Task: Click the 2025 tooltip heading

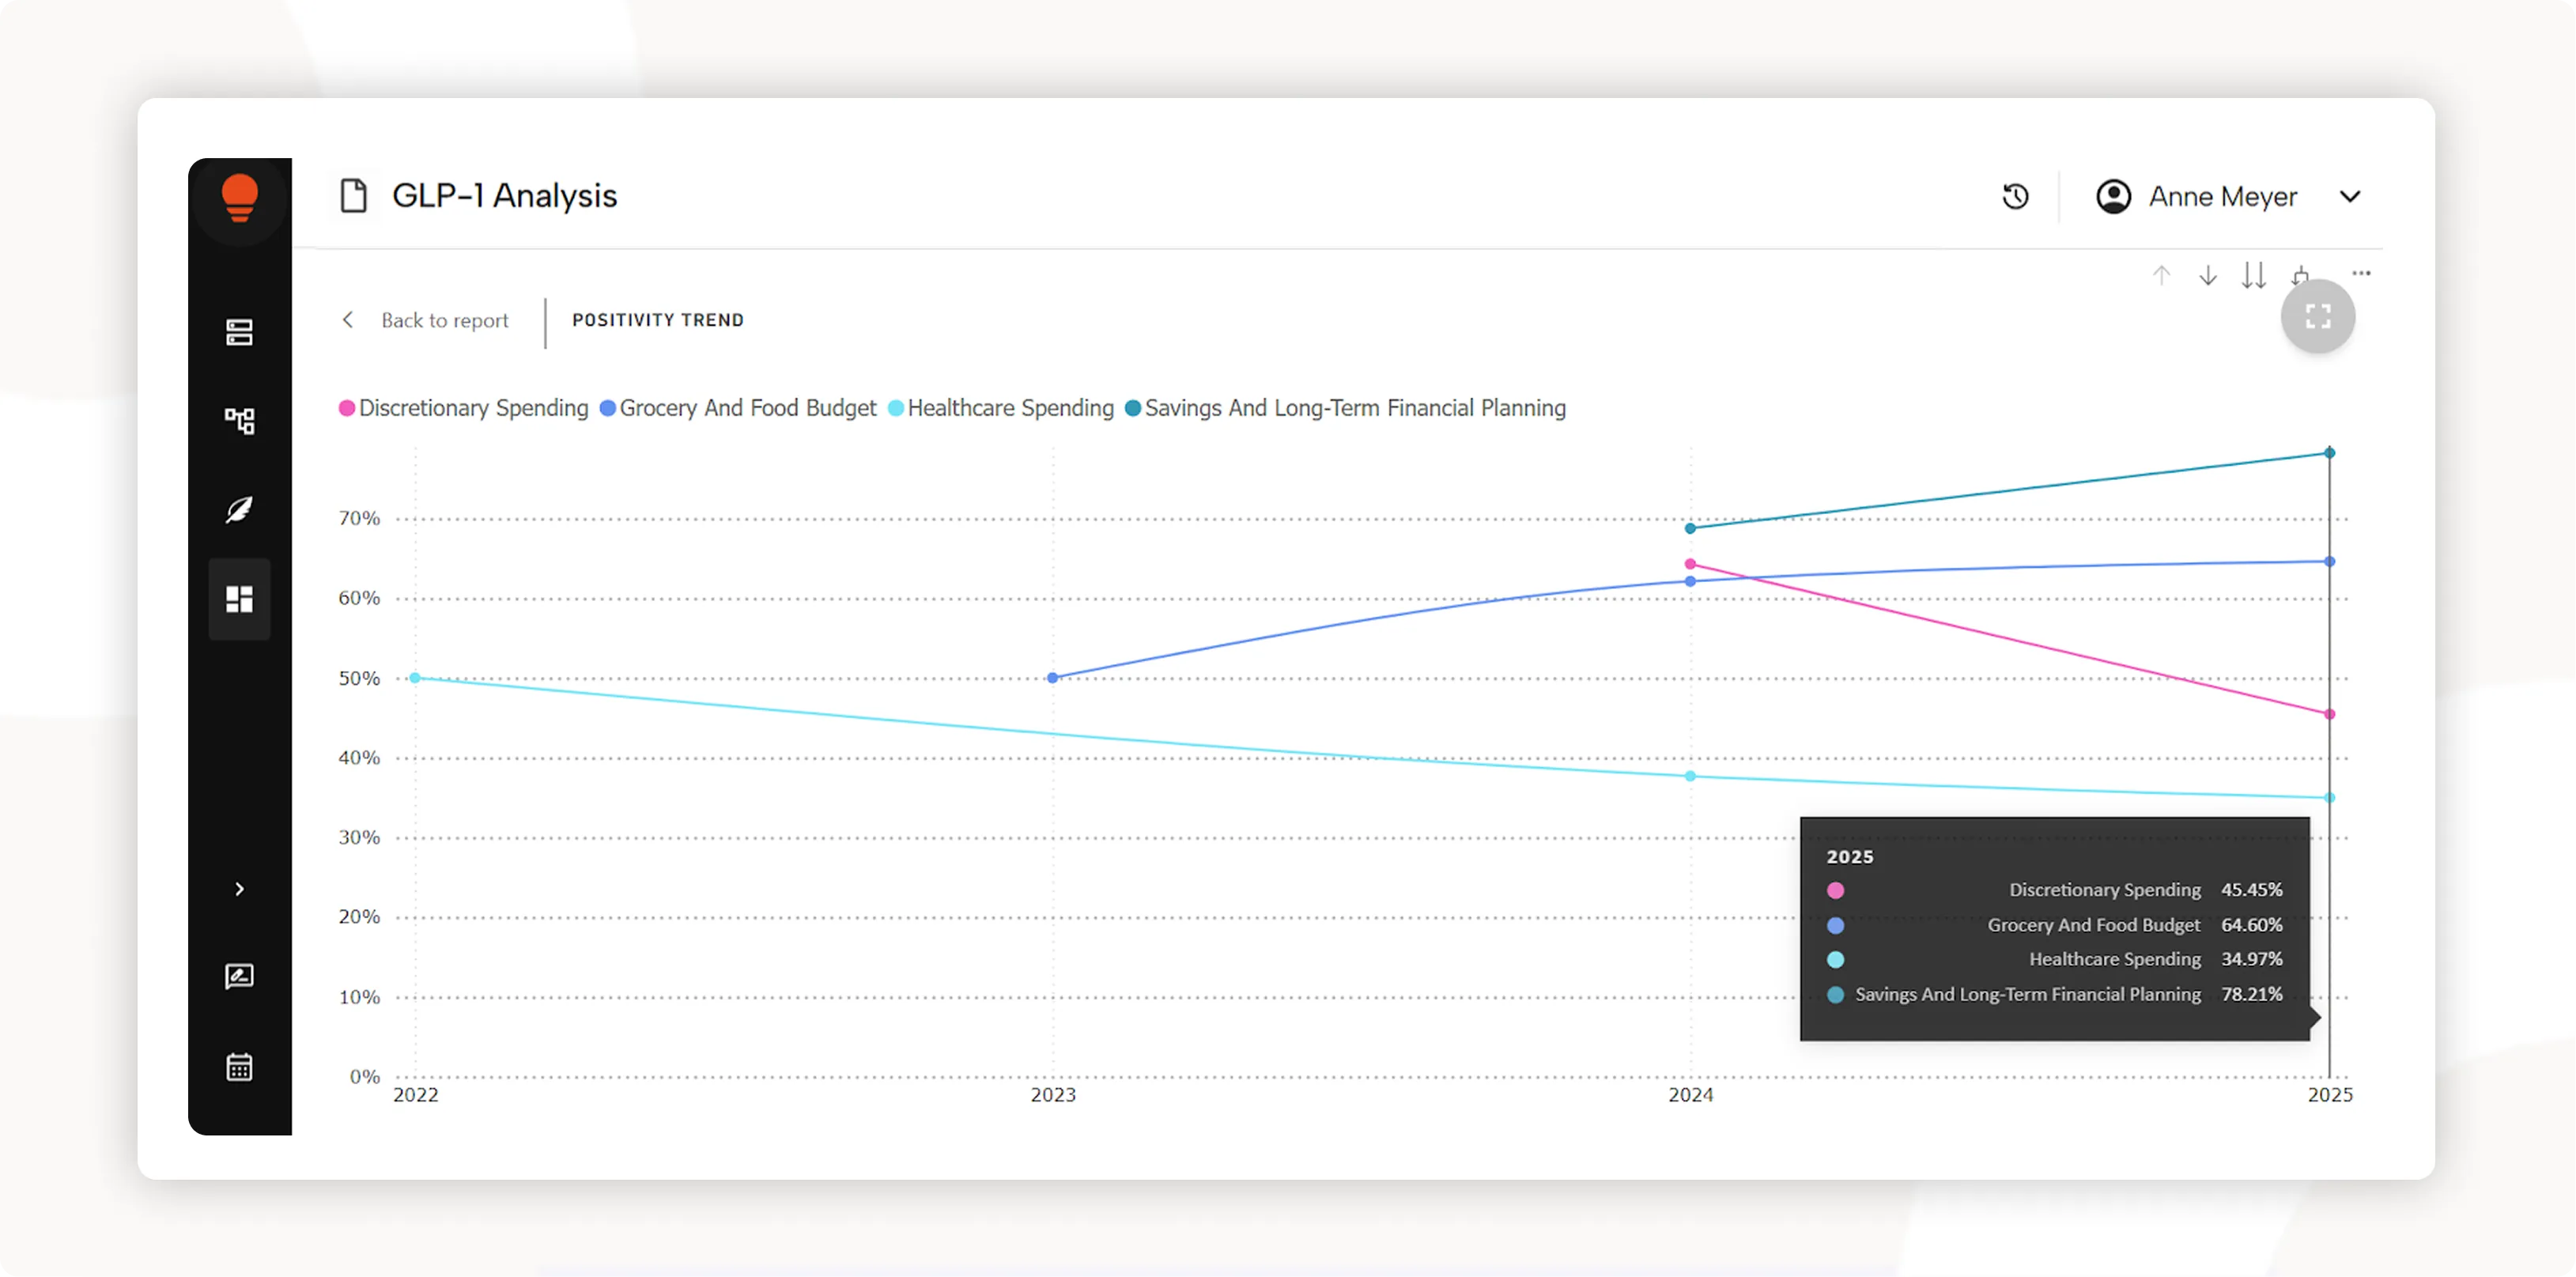Action: 1850,857
